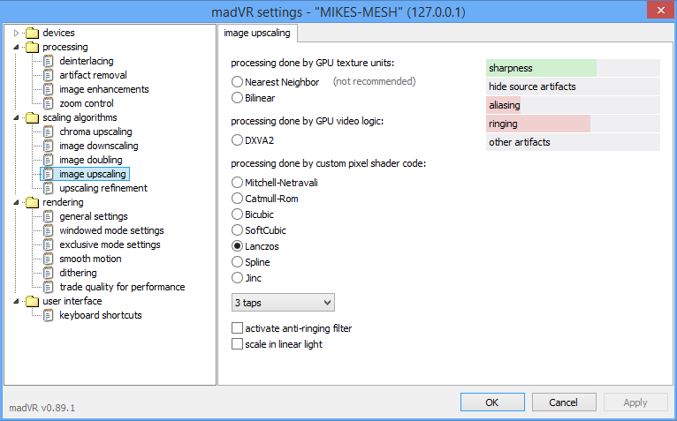
Task: Open the dithering settings page icon
Action: click(x=49, y=273)
